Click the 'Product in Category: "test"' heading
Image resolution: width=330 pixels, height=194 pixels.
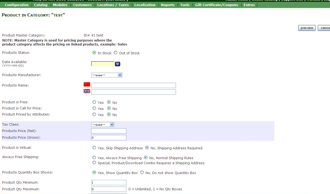pyautogui.click(x=33, y=15)
